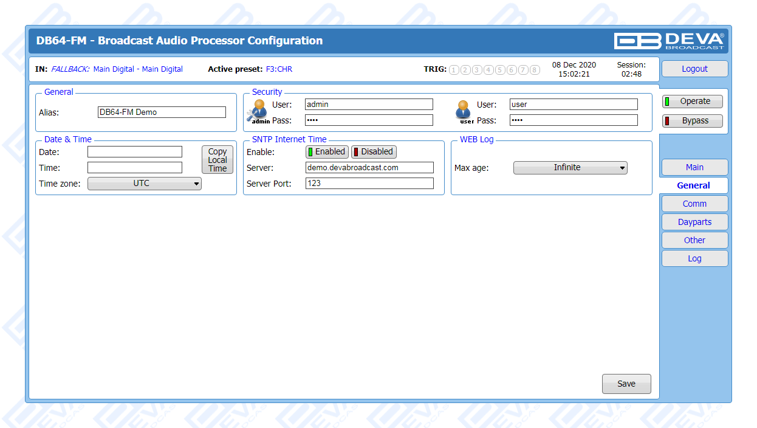This screenshot has width=757, height=428.
Task: Click the admin user icon
Action: 260,111
